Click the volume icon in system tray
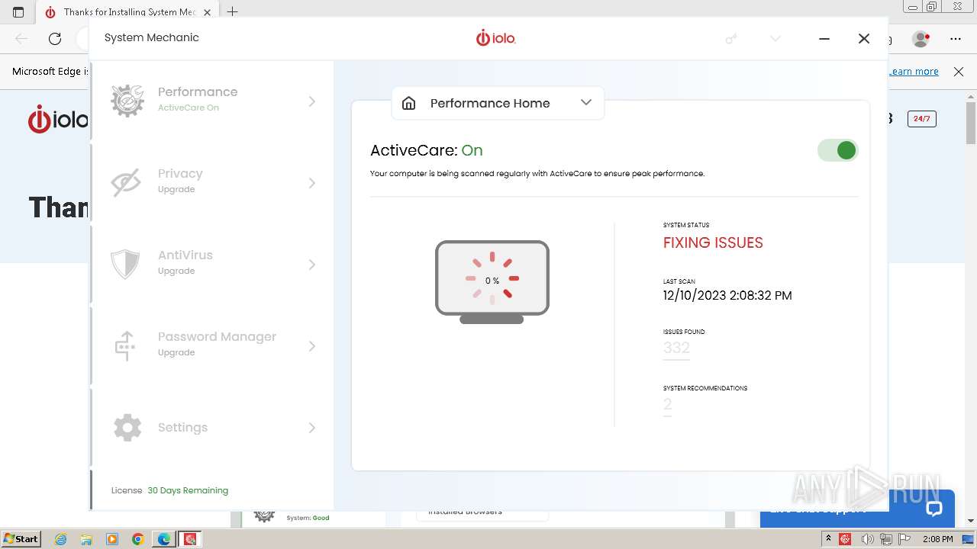The image size is (977, 549). point(867,539)
